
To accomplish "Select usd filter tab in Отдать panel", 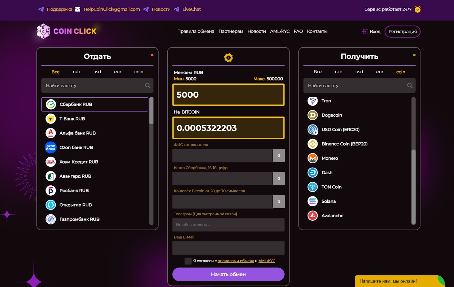I will [x=97, y=72].
